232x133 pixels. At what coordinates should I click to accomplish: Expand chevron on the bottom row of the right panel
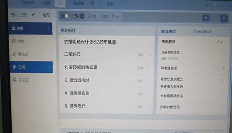click(222, 107)
